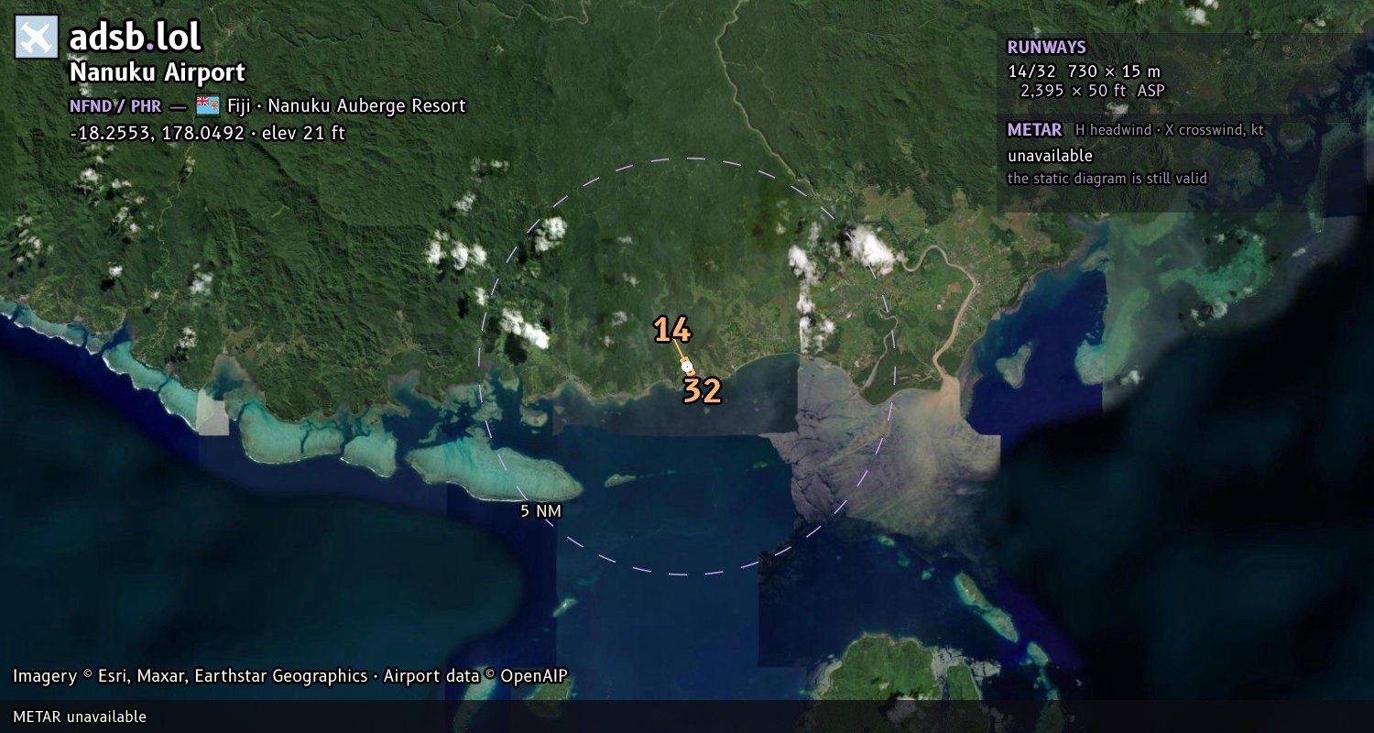Click the RUNWAYS panel heading
The image size is (1374, 733).
(1047, 48)
